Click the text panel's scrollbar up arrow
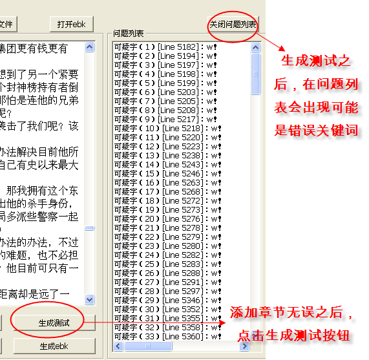 click(x=89, y=47)
